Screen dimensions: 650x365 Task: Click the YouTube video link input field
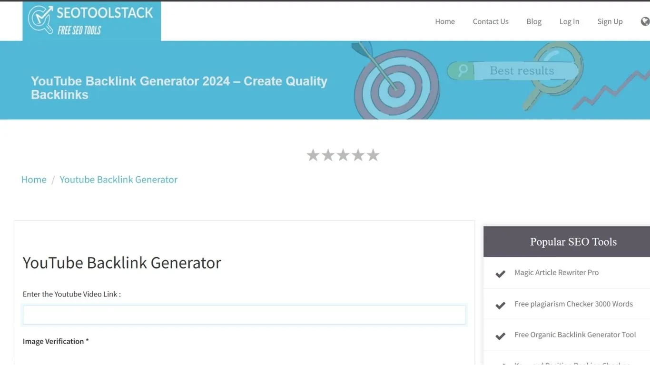(244, 315)
